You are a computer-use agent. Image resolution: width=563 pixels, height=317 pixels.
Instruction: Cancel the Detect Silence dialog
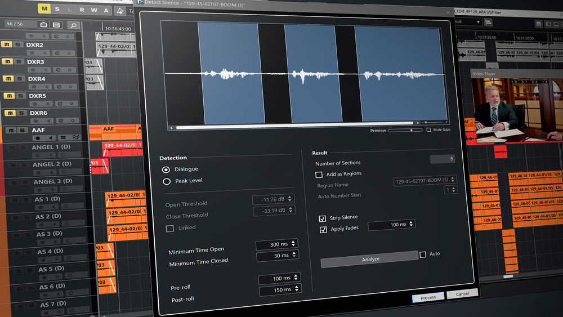point(462,294)
